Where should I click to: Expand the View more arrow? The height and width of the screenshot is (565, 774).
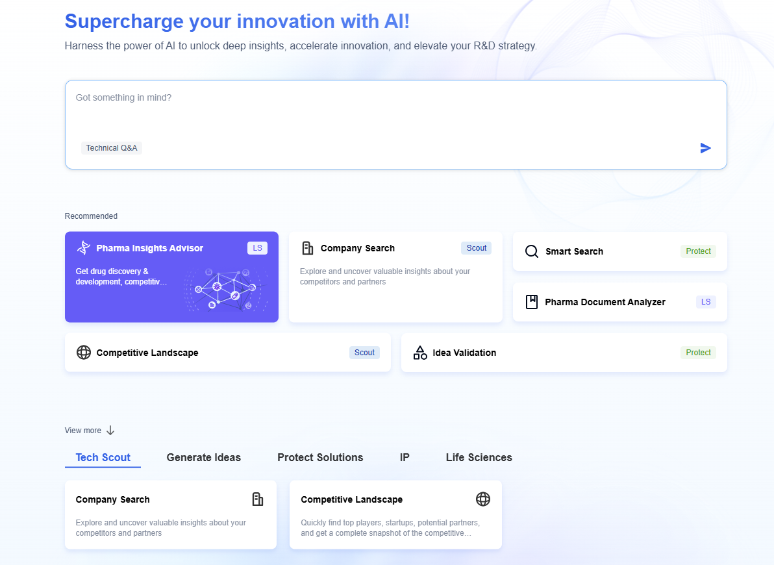click(110, 431)
